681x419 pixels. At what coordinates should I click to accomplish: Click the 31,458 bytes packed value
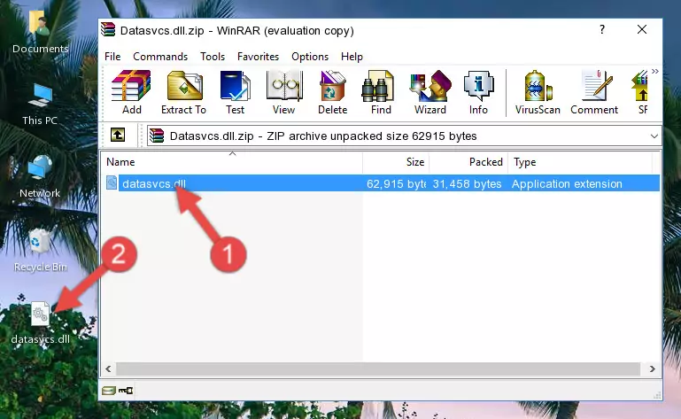point(467,184)
